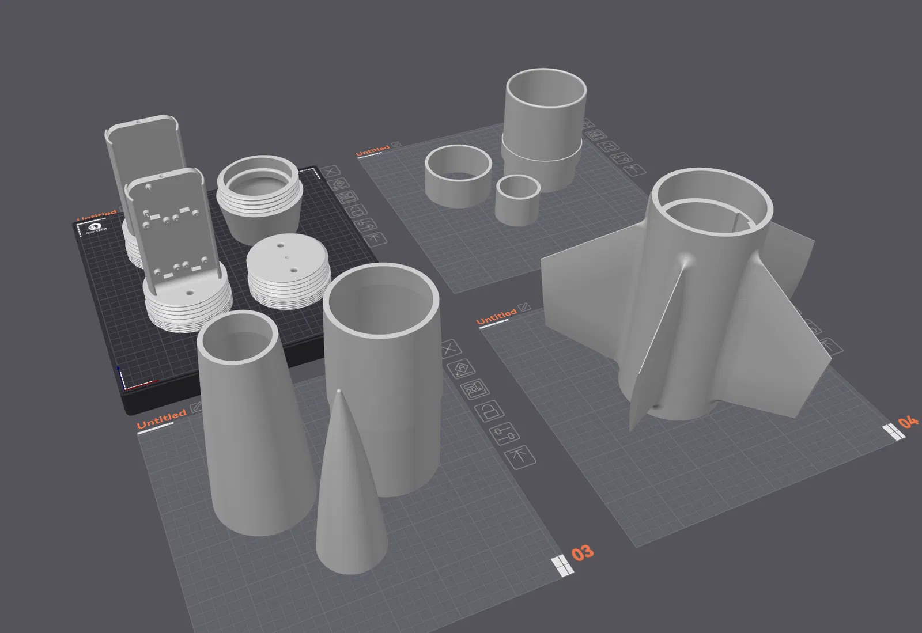Arrange objects on the dark QIDI plate
This screenshot has height=633, width=922.
point(348,198)
